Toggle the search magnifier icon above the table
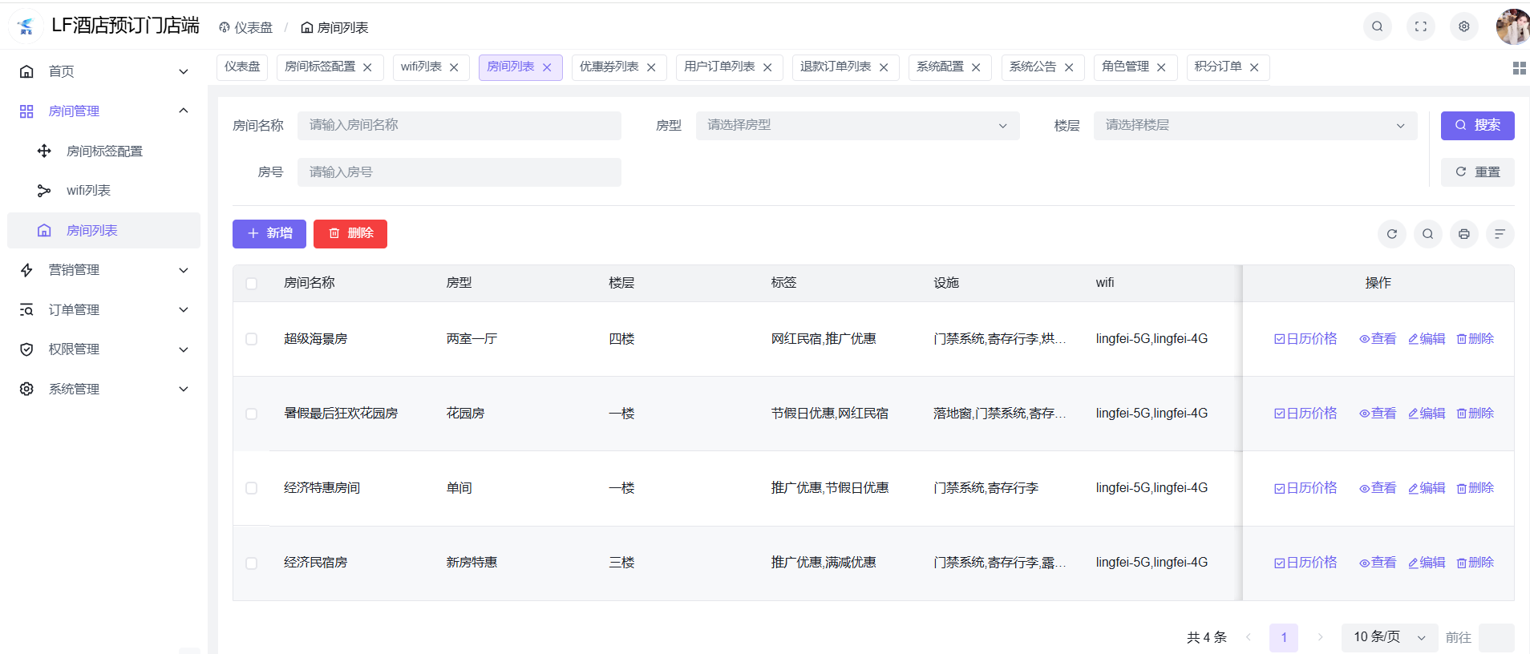Screen dimensions: 1530x654 pyautogui.click(x=1428, y=234)
